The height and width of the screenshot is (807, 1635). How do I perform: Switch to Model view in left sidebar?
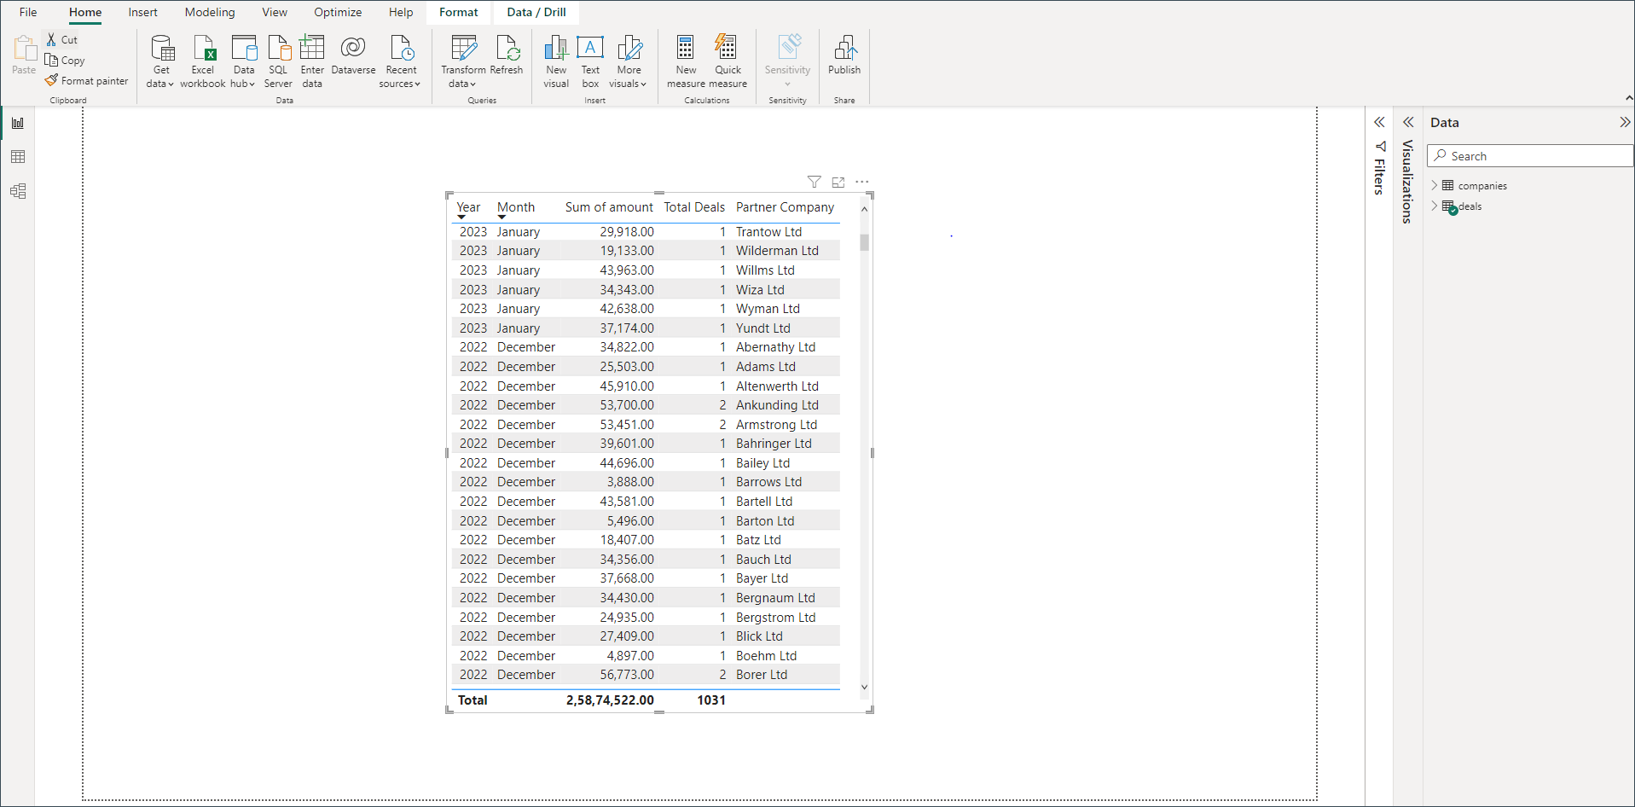tap(18, 191)
